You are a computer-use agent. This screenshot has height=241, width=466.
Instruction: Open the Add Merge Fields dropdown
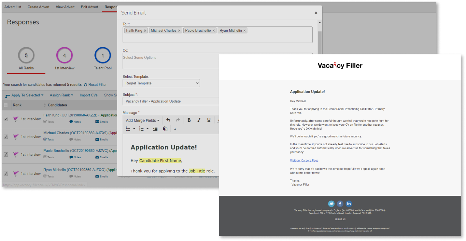143,120
